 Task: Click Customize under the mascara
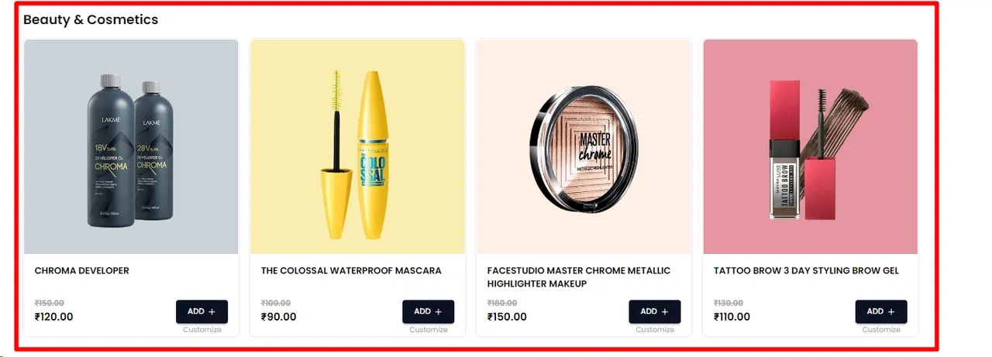[x=429, y=330]
